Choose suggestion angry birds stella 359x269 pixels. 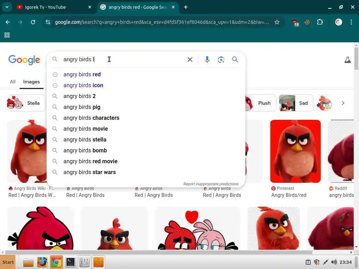(146, 139)
